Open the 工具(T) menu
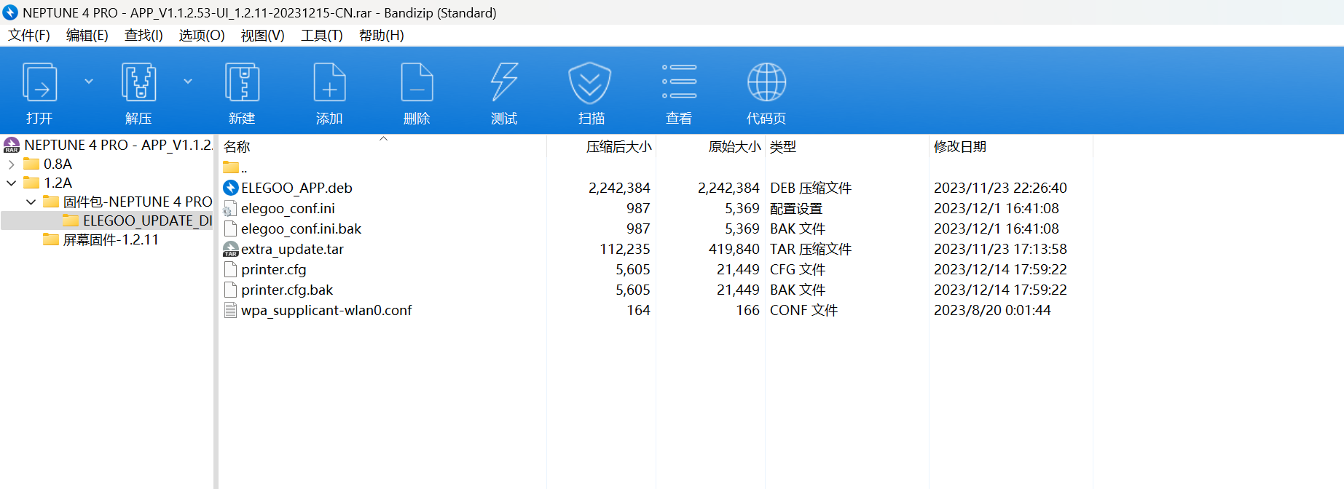1344x489 pixels. pyautogui.click(x=321, y=35)
